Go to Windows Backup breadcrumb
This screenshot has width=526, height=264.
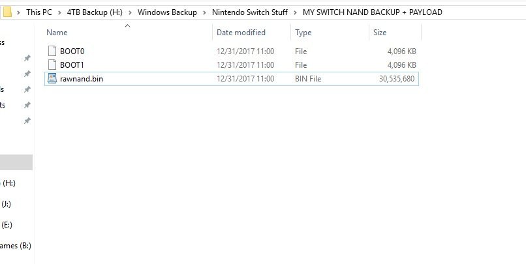(x=167, y=12)
